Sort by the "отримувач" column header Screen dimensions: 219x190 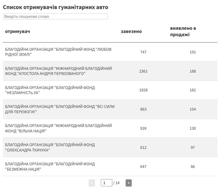(18, 31)
